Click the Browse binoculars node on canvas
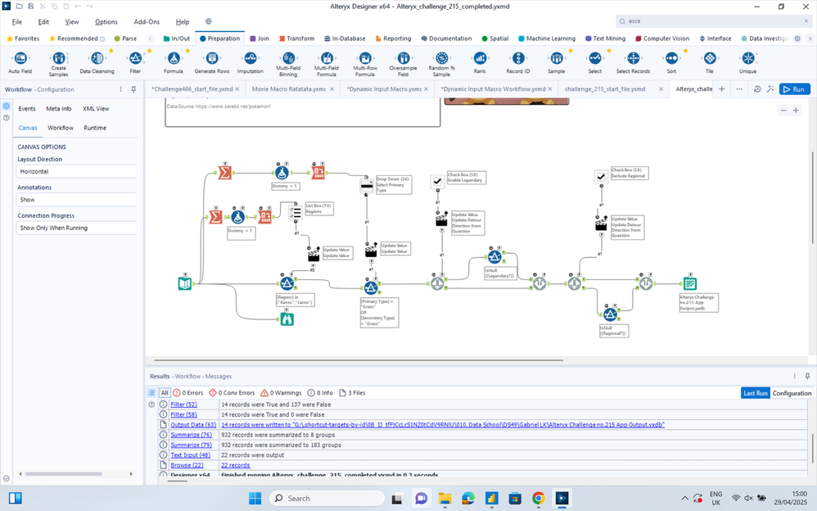The width and height of the screenshot is (817, 511). coord(287,319)
